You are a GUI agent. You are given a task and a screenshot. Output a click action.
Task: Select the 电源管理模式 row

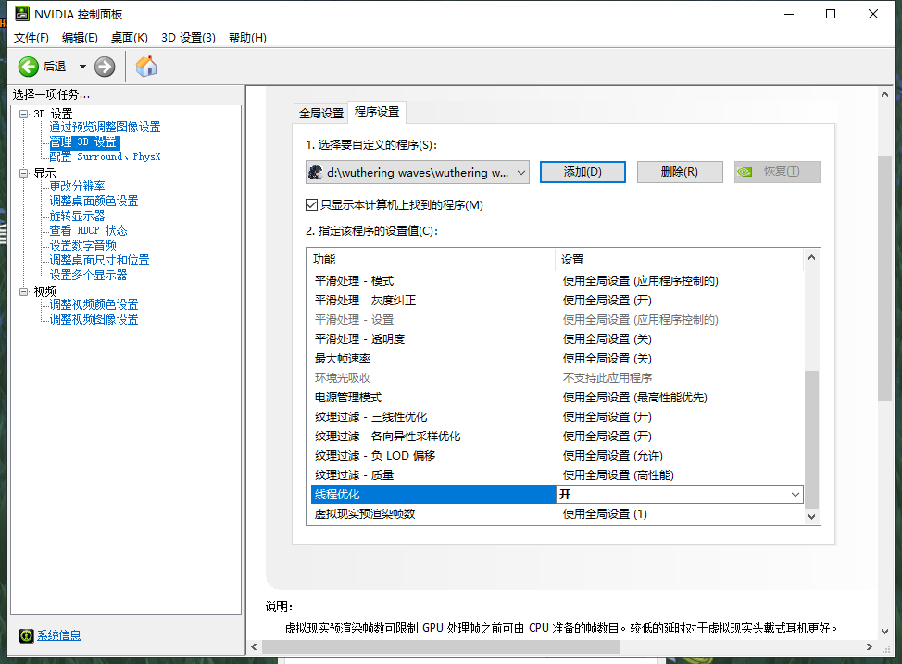click(557, 398)
